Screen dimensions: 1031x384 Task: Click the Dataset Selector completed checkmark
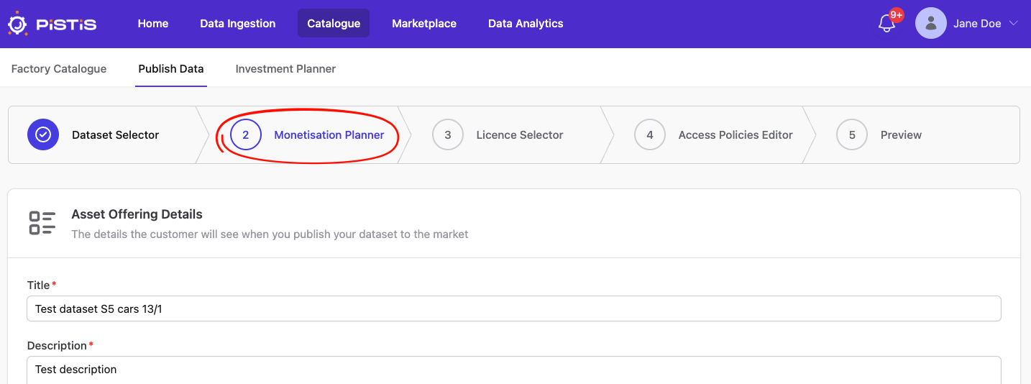[43, 134]
